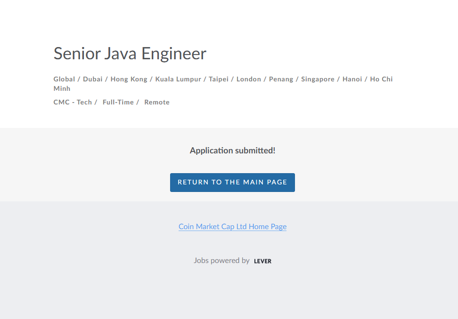Open the Coin Market Cap Ltd Home Page link
Screen dimensions: 458x319
point(232,227)
